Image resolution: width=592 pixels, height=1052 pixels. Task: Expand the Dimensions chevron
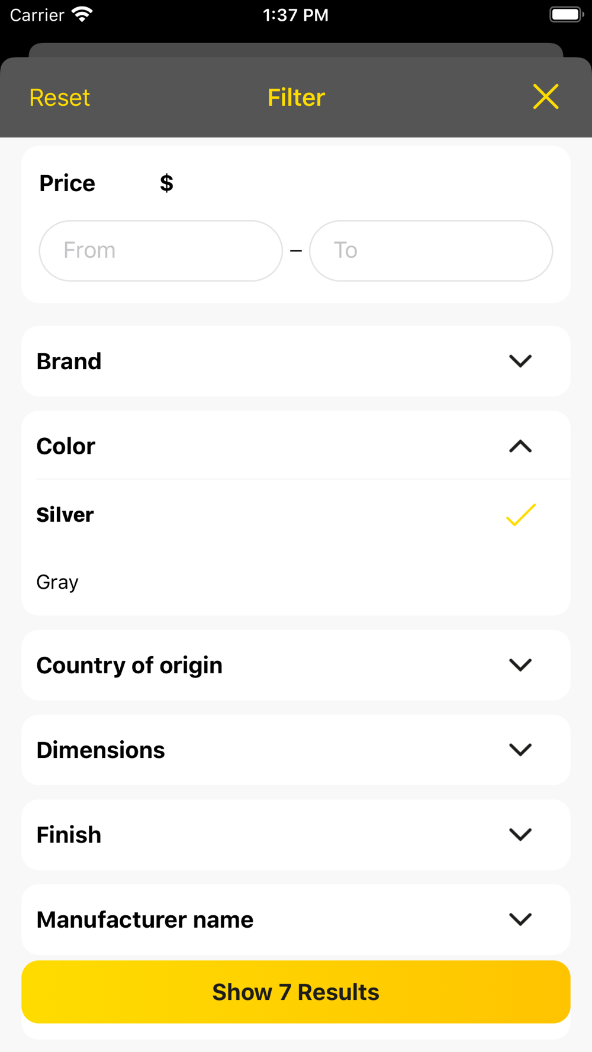coord(520,750)
